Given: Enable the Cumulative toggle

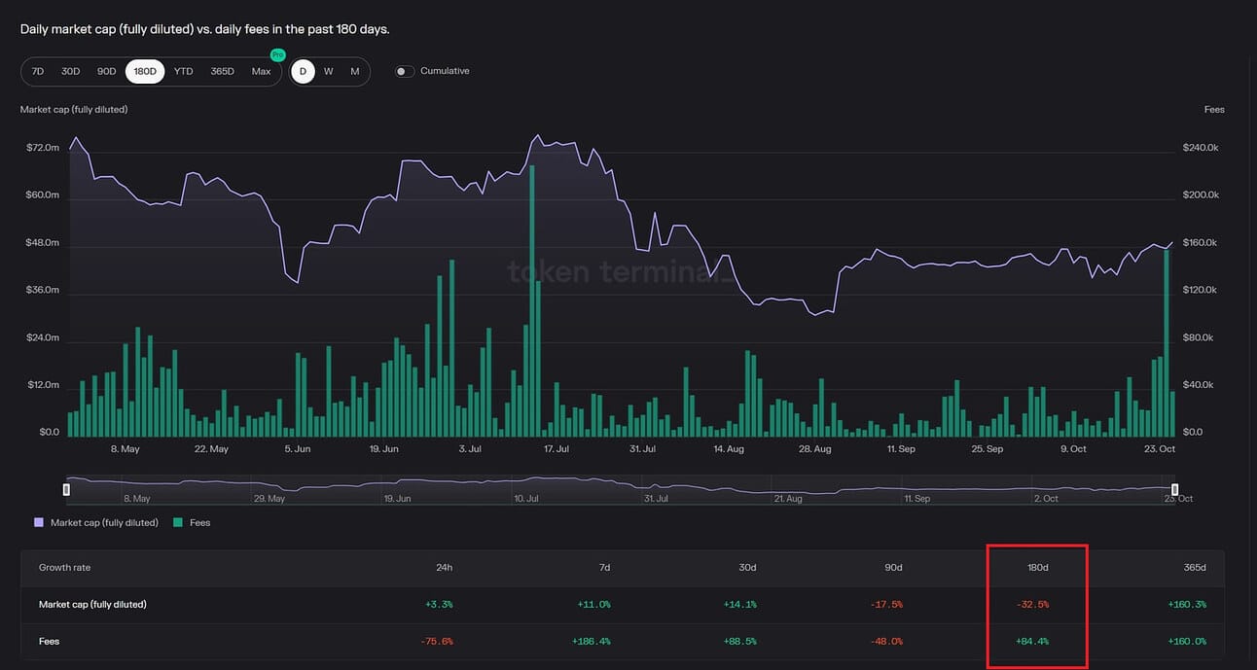Looking at the screenshot, I should [x=405, y=71].
